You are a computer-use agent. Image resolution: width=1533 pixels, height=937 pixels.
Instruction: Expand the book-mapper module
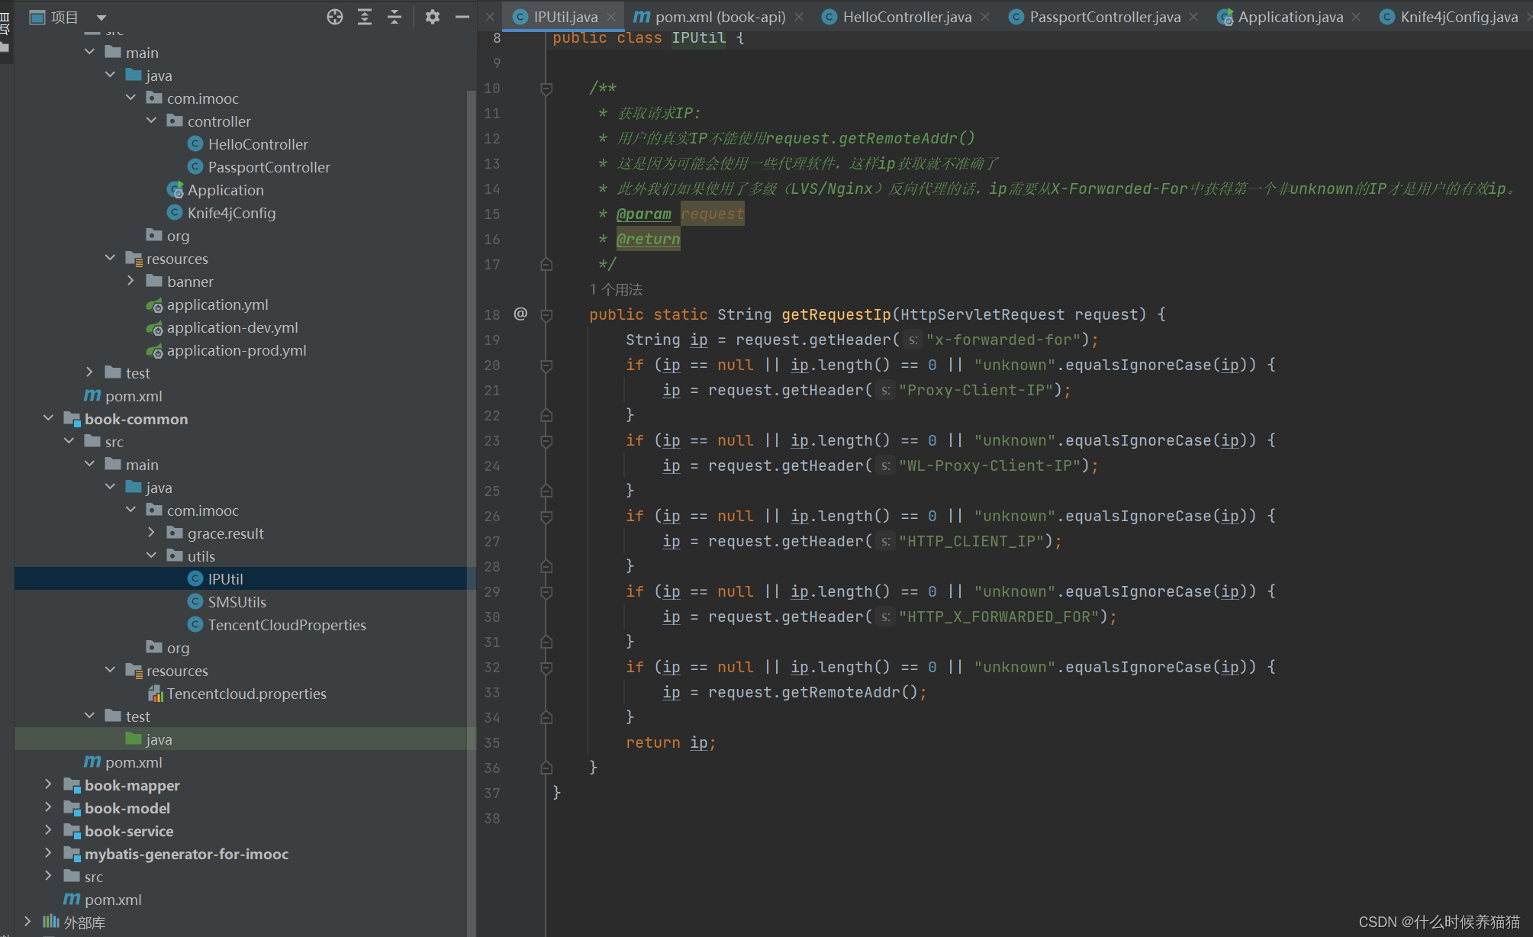48,784
